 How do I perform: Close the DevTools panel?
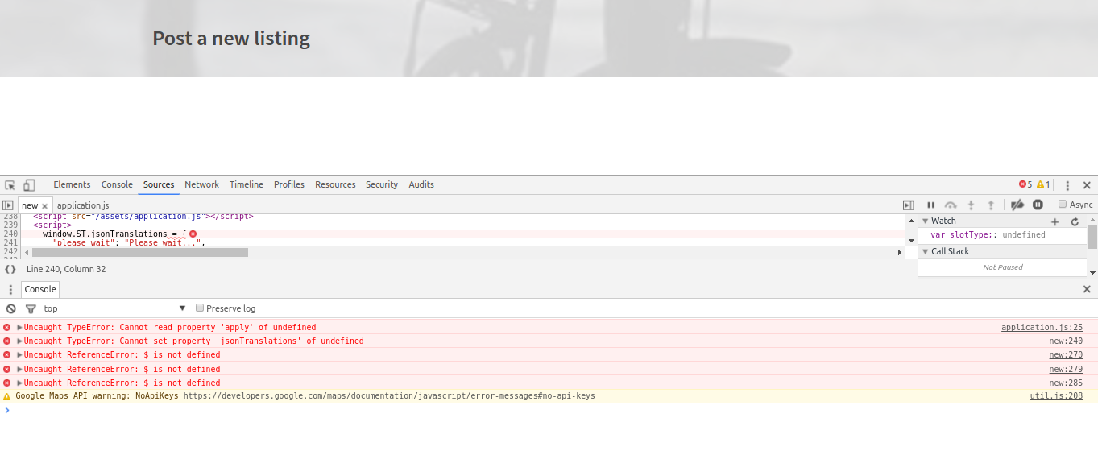click(x=1087, y=185)
